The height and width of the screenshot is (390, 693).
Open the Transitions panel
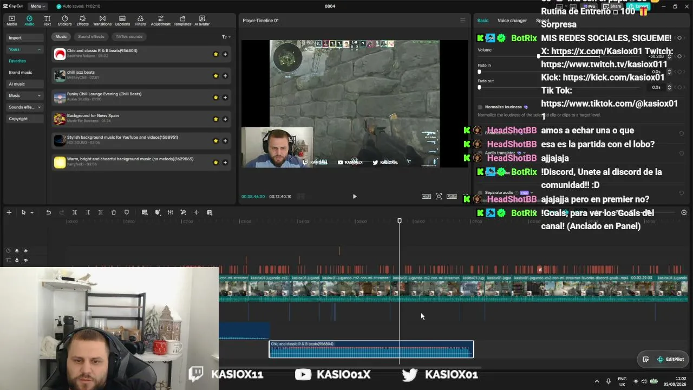coord(102,21)
